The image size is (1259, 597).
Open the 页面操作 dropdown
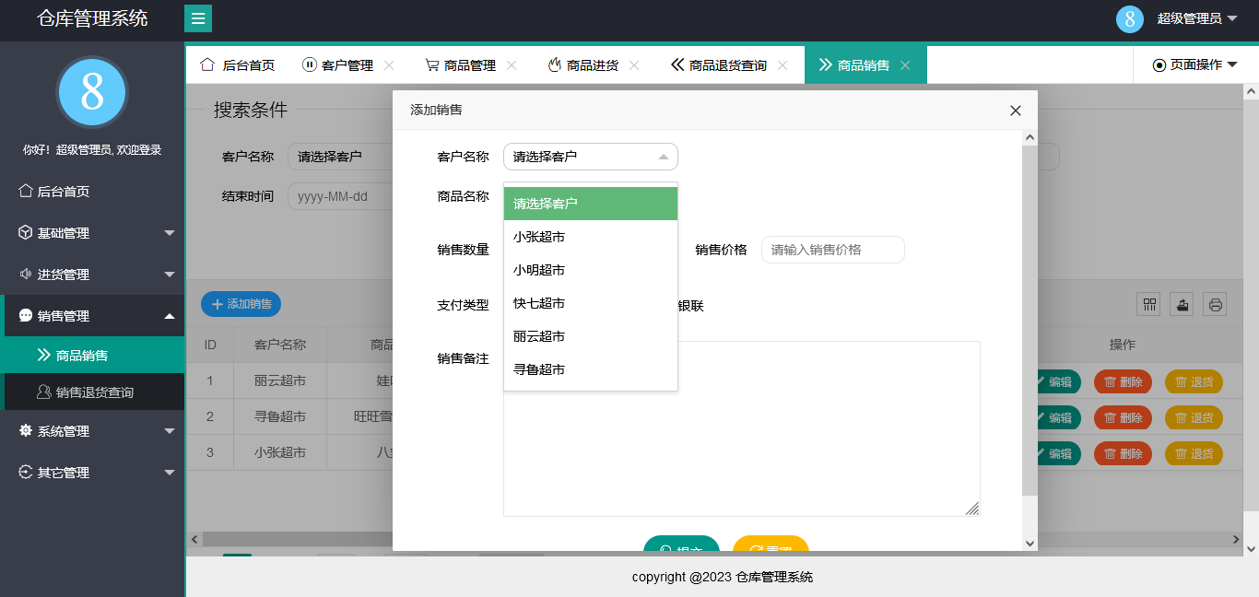point(1194,65)
